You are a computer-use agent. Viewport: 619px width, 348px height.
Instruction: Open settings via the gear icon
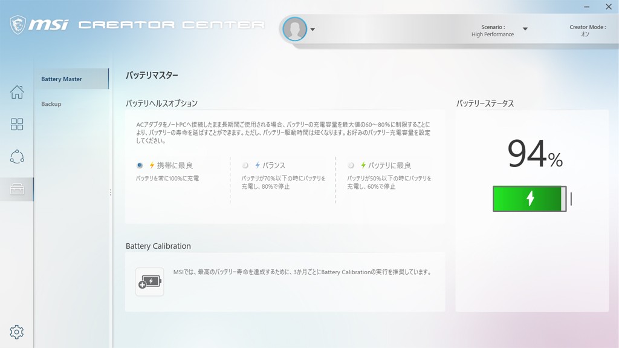16,332
